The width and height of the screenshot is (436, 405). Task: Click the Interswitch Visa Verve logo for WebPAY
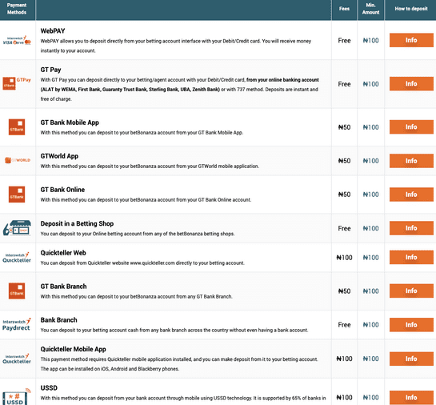click(x=17, y=40)
